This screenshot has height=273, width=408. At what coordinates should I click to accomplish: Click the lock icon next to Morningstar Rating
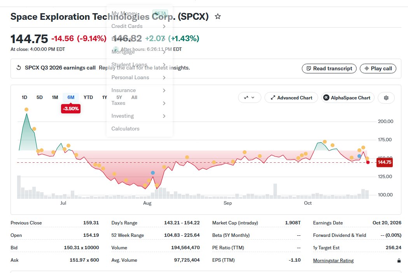(x=399, y=261)
